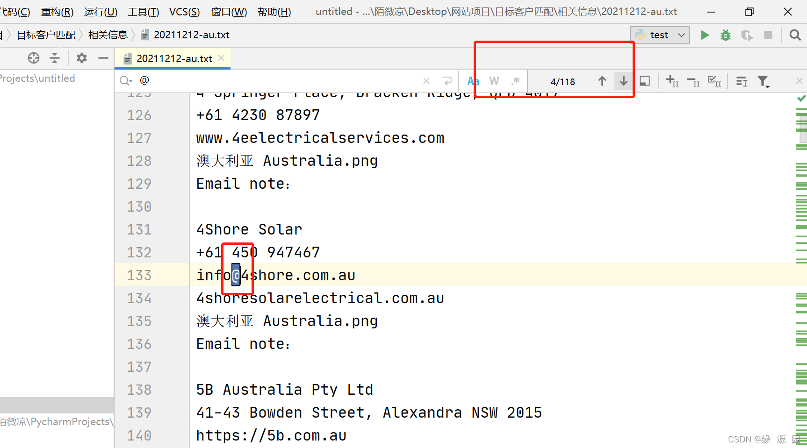This screenshot has width=807, height=448.
Task: Toggle Regex search option
Action: coord(515,81)
